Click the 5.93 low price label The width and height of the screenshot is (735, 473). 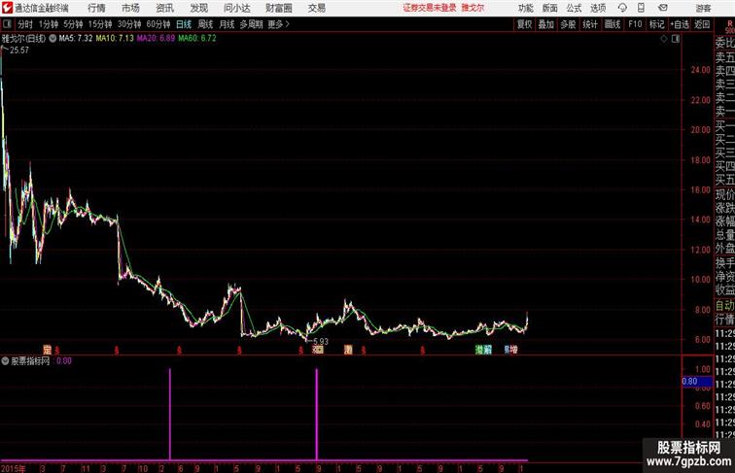(321, 342)
